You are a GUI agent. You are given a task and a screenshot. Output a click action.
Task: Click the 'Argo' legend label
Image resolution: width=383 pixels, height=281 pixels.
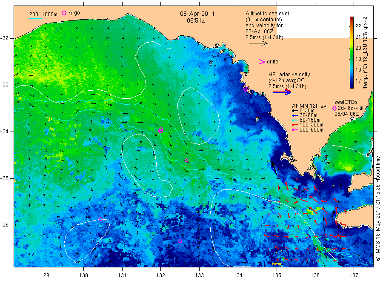74,13
